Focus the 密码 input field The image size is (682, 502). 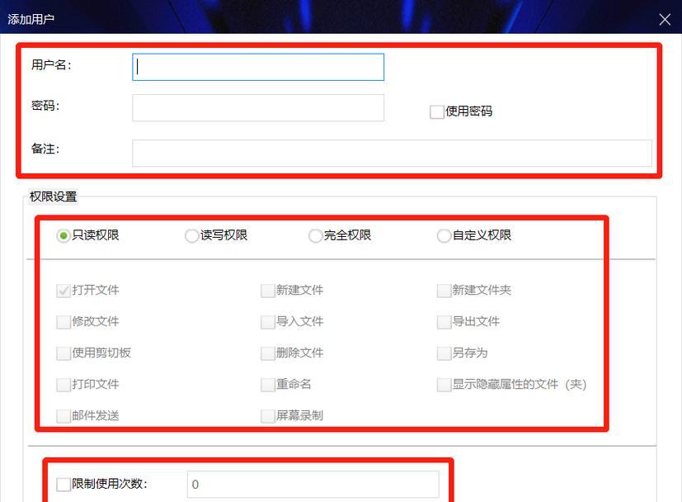(x=258, y=107)
